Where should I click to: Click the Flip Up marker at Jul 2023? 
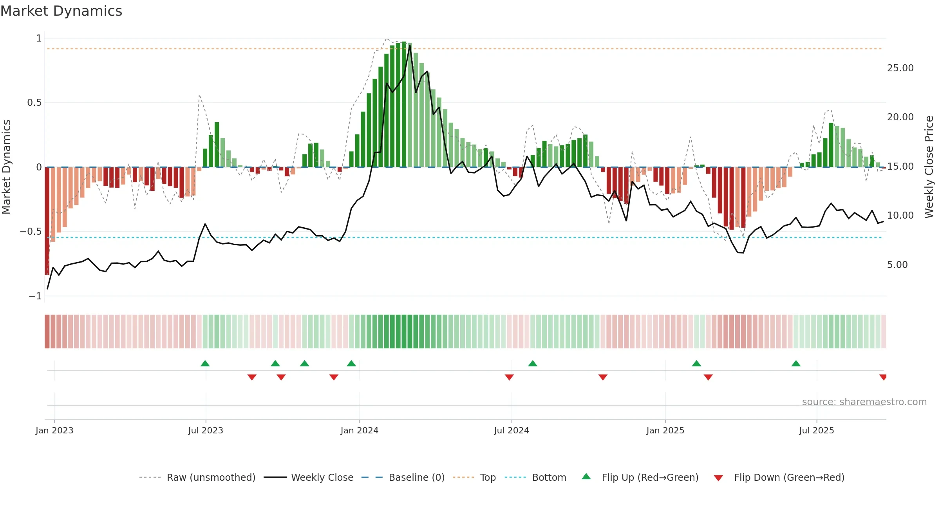pyautogui.click(x=205, y=363)
